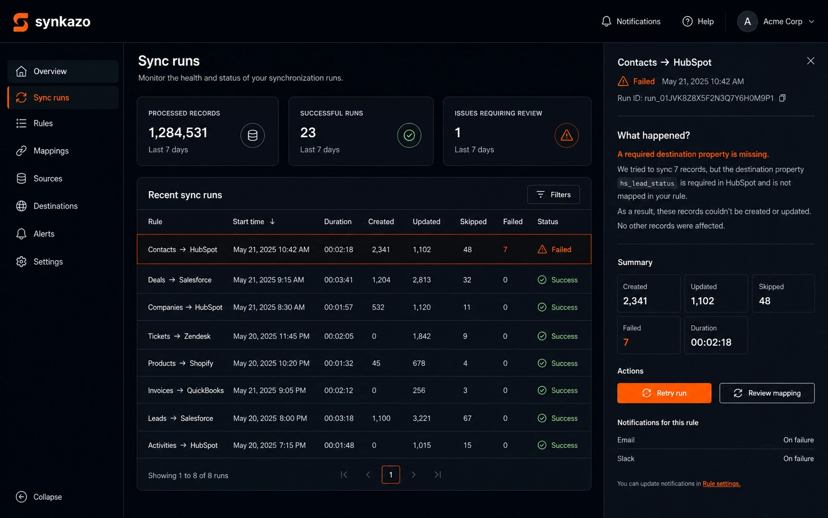Open the Rule settings link
The height and width of the screenshot is (518, 828).
pyautogui.click(x=721, y=484)
